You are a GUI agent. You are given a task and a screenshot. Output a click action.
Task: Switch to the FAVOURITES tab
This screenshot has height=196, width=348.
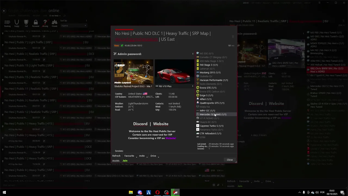pyautogui.click(x=24, y=16)
